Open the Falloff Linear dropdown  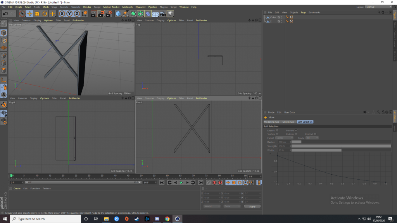point(285,138)
